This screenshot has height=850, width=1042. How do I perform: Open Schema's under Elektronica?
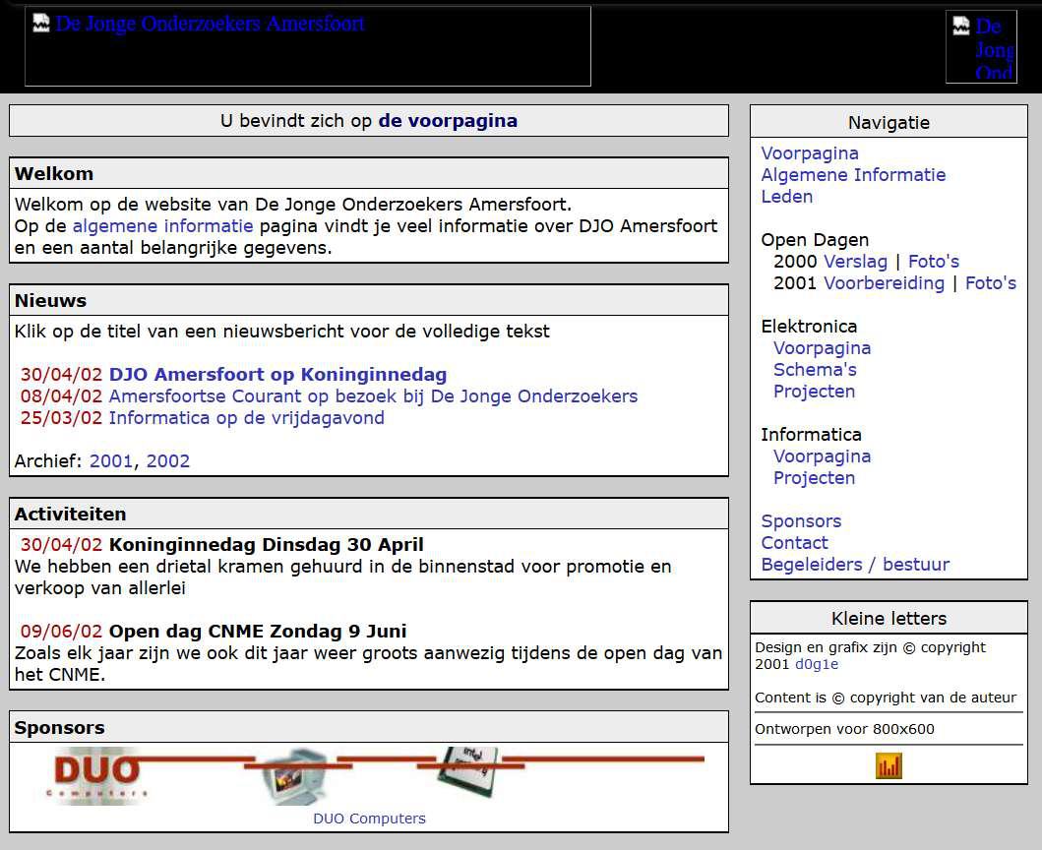click(815, 370)
